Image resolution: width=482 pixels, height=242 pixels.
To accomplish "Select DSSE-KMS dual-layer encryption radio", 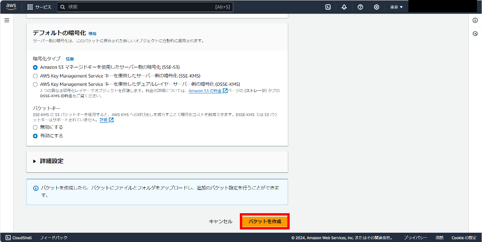I will click(x=35, y=84).
